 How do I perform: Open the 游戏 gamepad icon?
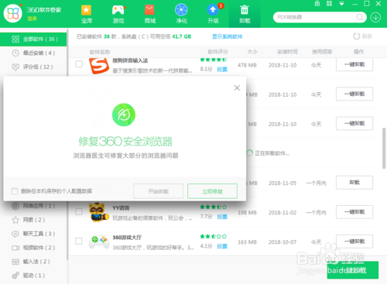pyautogui.click(x=118, y=10)
